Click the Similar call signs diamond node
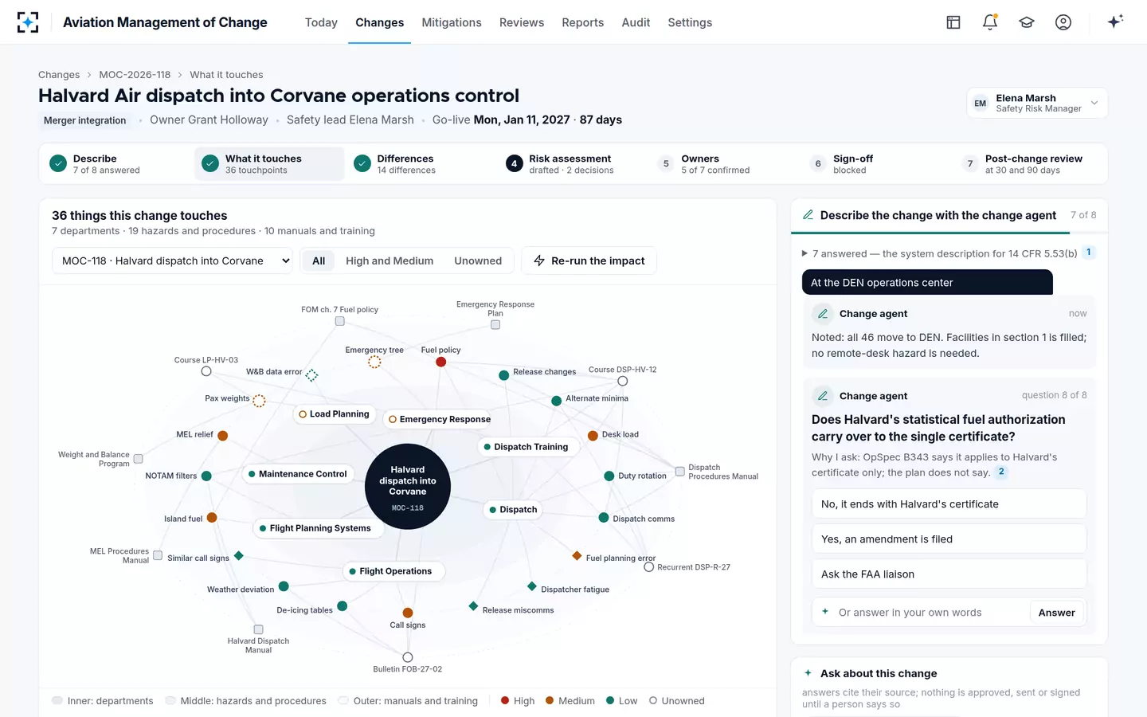1147x717 pixels. (x=239, y=555)
